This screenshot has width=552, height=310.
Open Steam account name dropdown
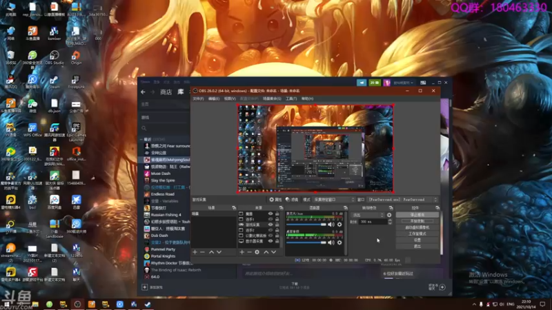403,83
